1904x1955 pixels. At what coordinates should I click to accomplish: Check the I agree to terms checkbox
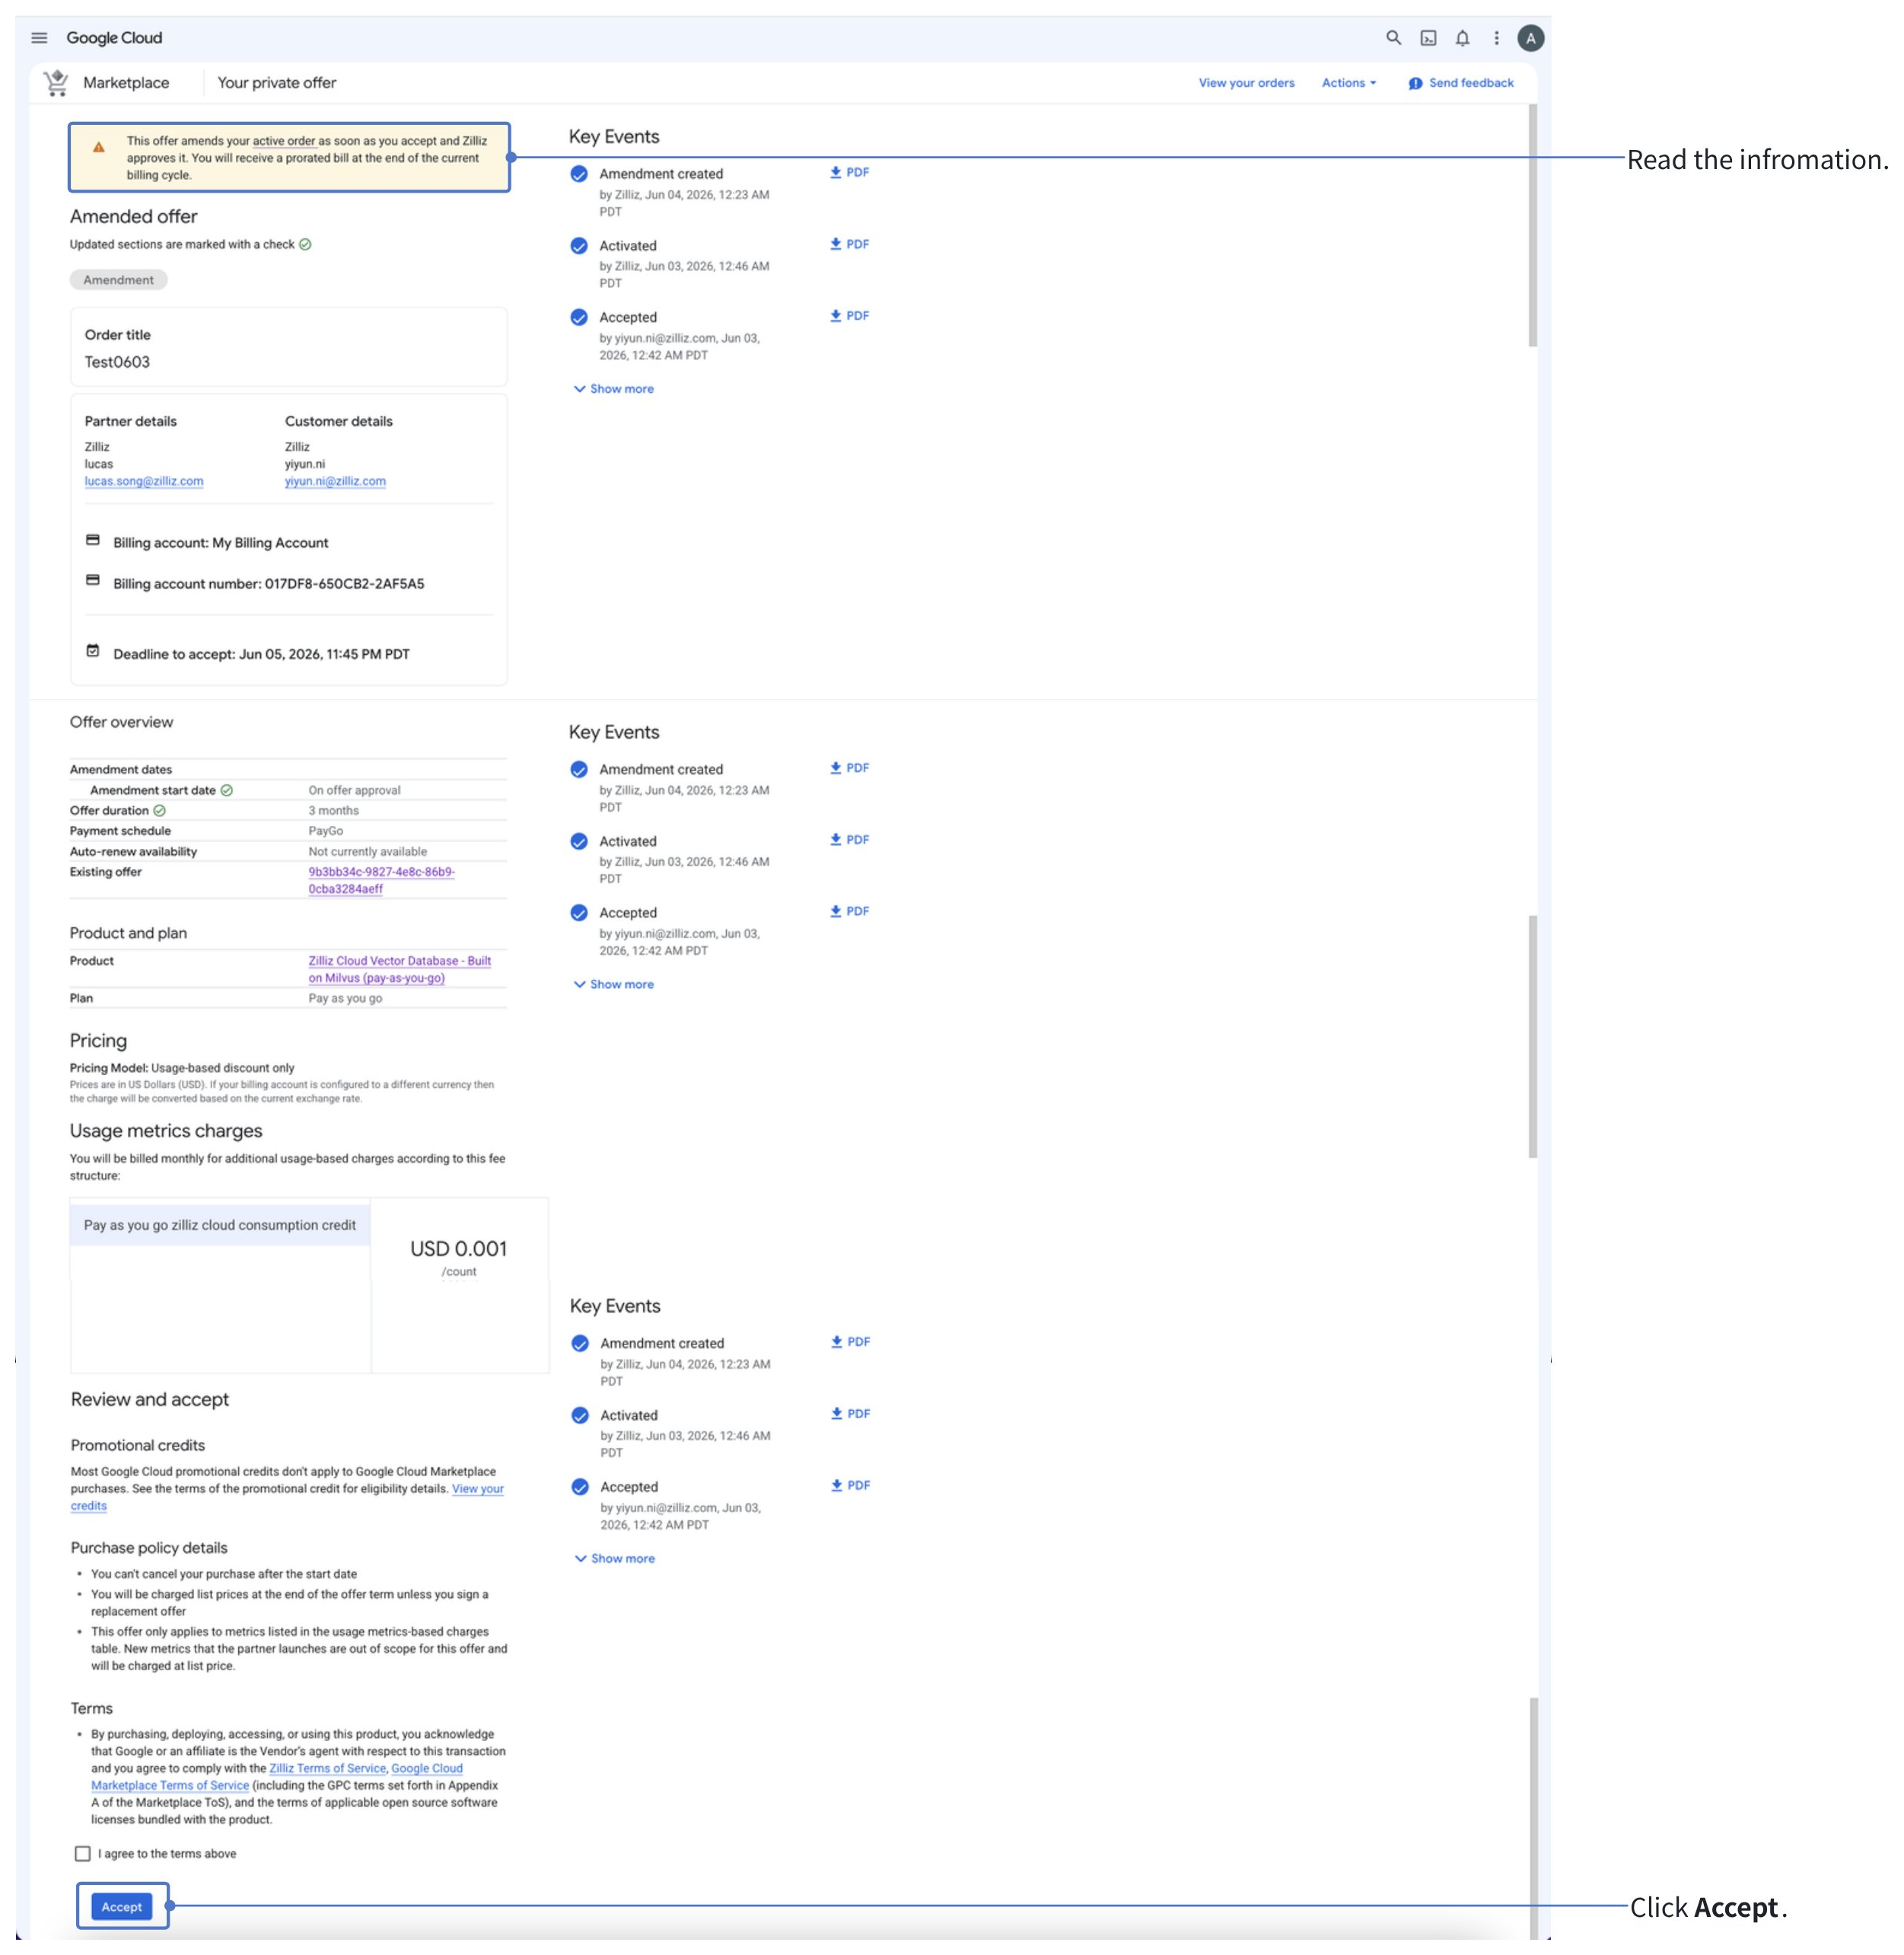[83, 1854]
